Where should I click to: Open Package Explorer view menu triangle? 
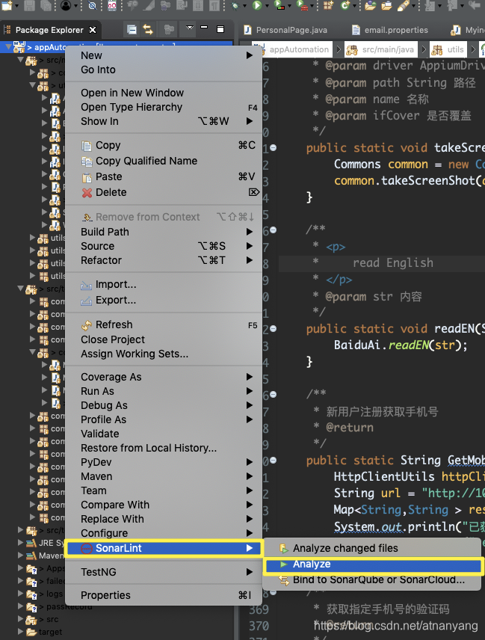190,28
